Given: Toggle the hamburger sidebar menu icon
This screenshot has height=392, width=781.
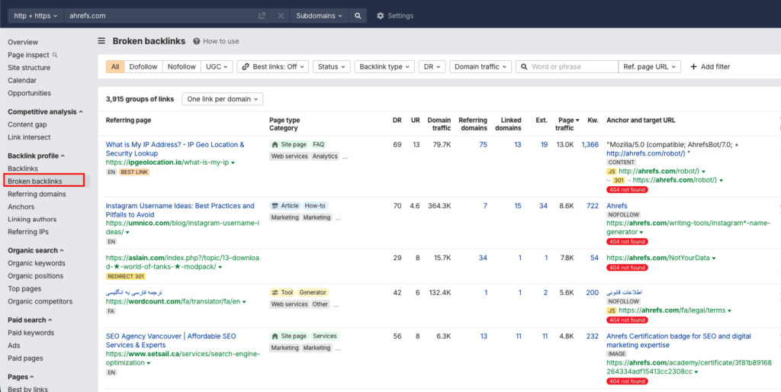Looking at the screenshot, I should coord(101,41).
